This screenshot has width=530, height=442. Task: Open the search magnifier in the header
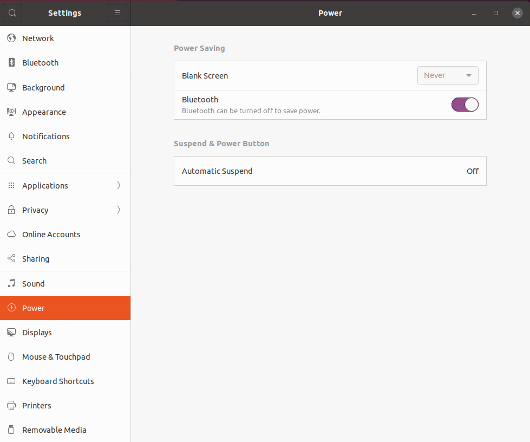tap(12, 12)
